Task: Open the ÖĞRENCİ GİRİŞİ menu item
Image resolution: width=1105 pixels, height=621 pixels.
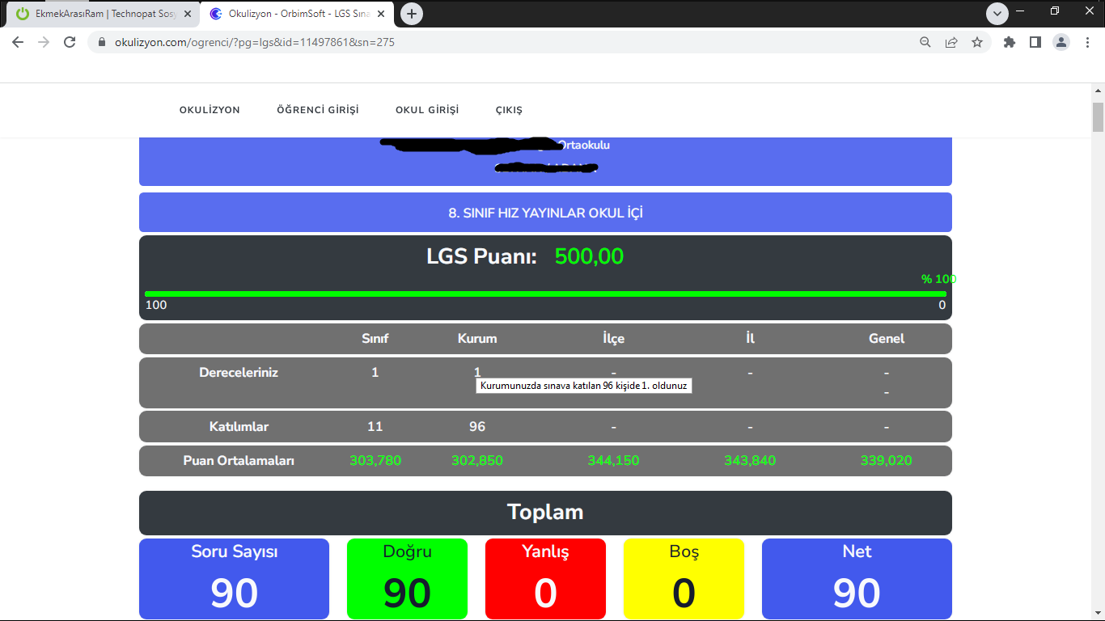Action: pyautogui.click(x=318, y=110)
